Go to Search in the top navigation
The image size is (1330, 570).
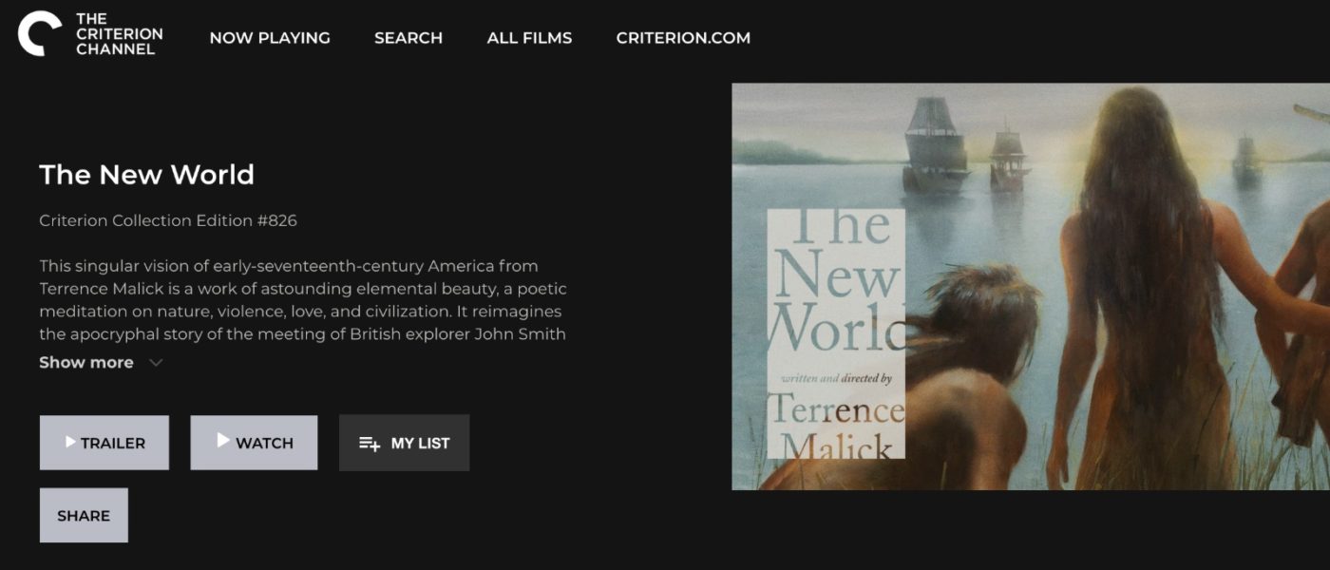tap(408, 38)
